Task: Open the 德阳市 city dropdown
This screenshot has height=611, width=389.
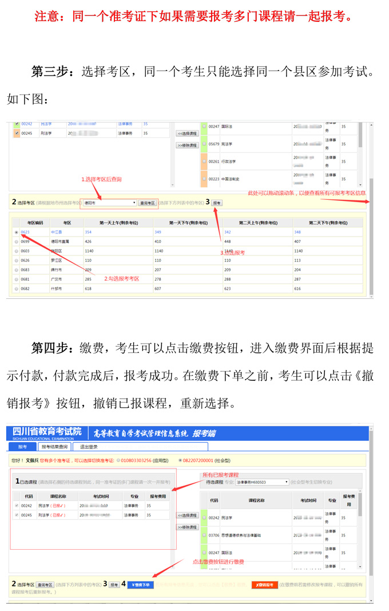Action: 109,203
